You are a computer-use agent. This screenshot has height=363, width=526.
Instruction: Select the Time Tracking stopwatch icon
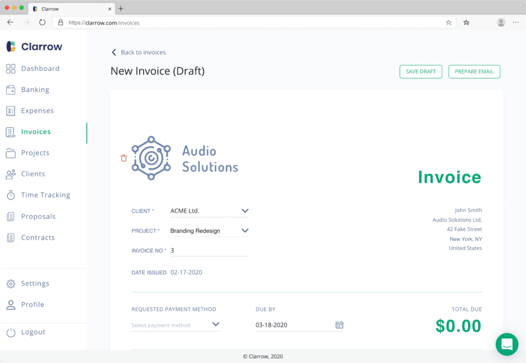click(11, 195)
